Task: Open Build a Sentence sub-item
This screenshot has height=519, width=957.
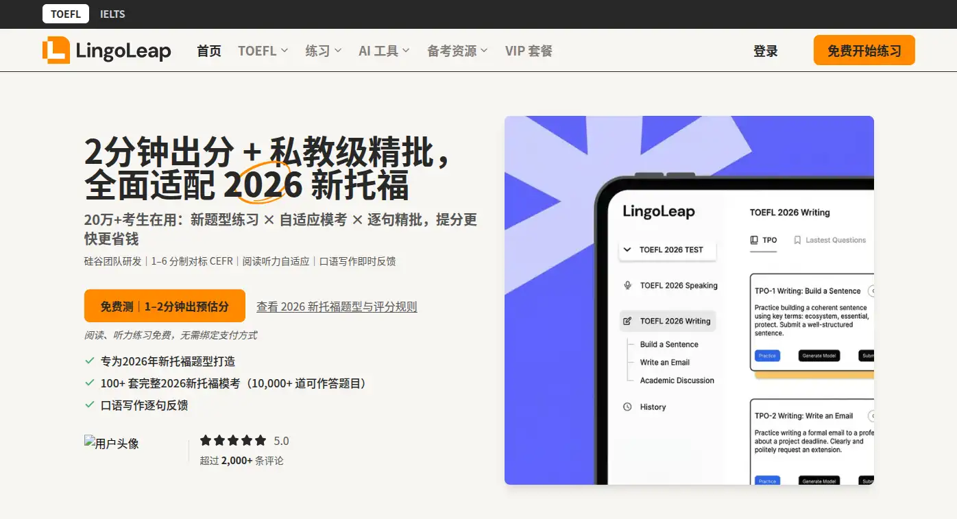Action: pyautogui.click(x=669, y=344)
